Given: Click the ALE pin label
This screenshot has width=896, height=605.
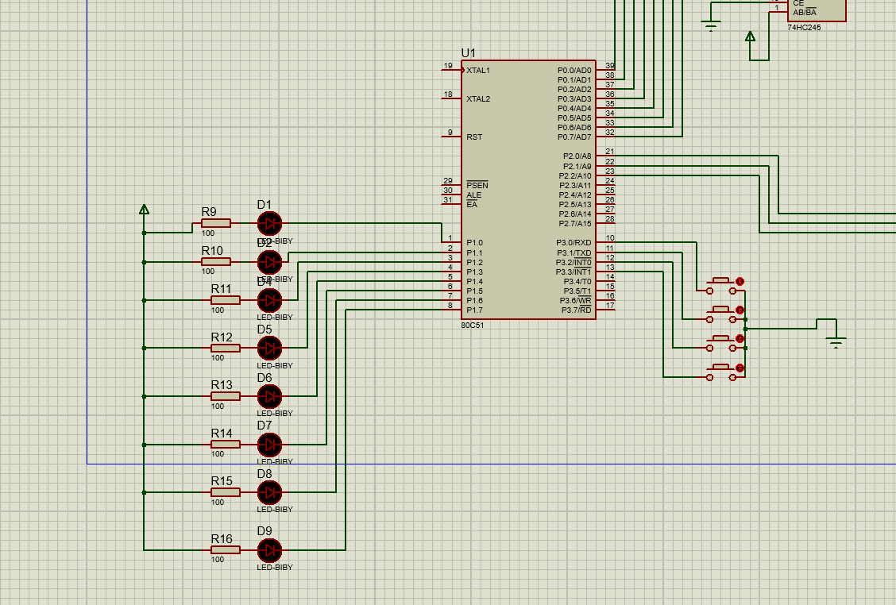Looking at the screenshot, I should [x=473, y=195].
